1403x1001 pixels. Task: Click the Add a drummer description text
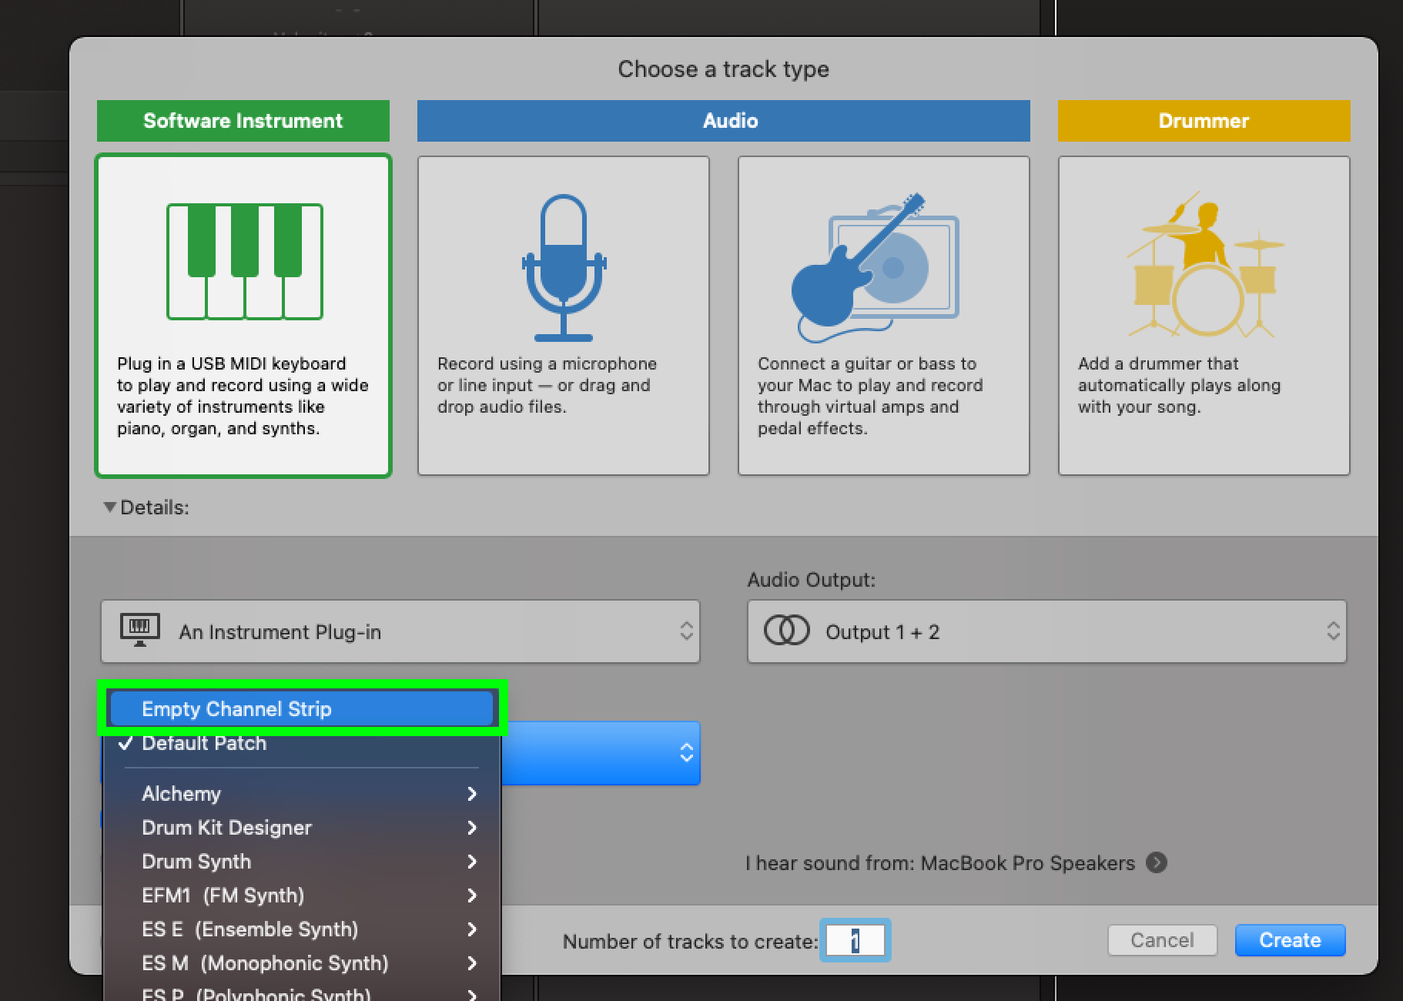(1179, 385)
